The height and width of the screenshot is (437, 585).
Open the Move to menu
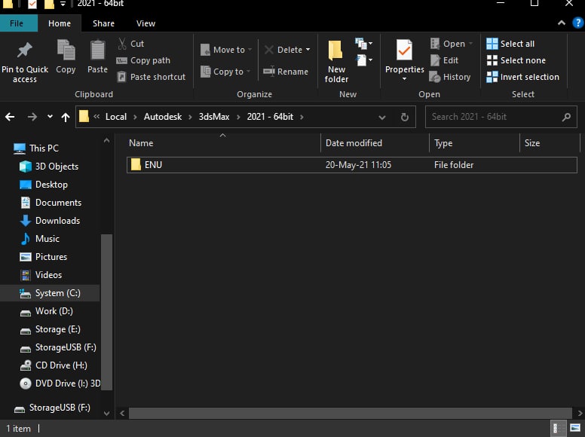point(225,50)
